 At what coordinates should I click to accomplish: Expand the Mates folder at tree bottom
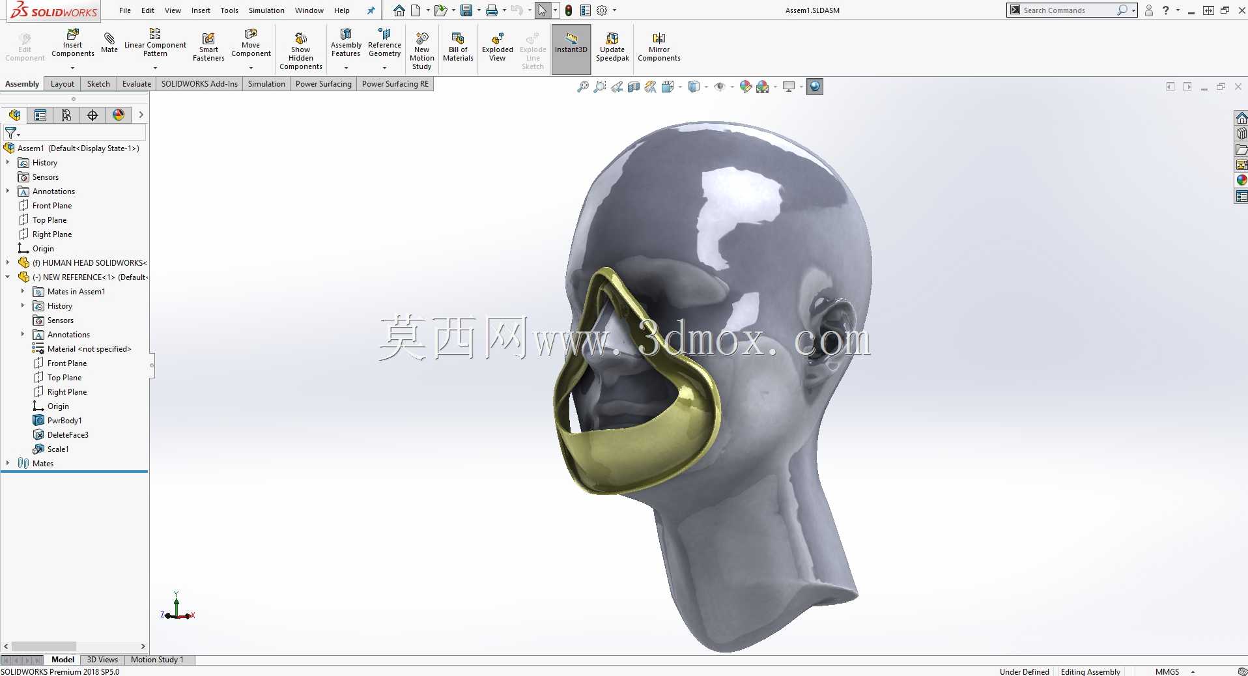(8, 463)
